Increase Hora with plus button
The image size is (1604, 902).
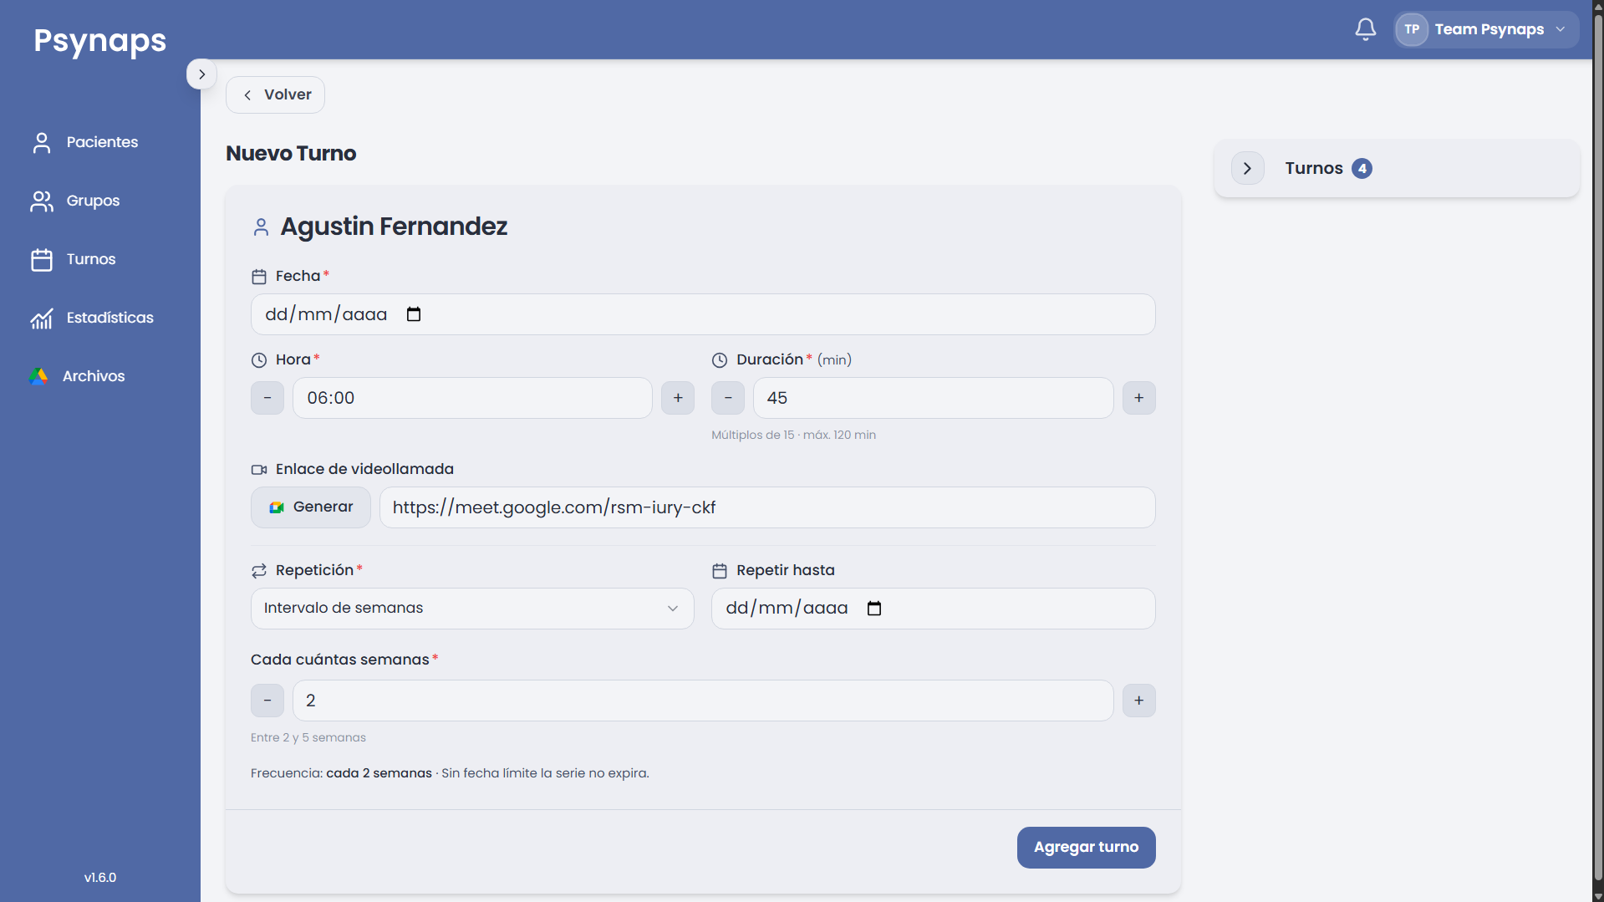point(678,398)
